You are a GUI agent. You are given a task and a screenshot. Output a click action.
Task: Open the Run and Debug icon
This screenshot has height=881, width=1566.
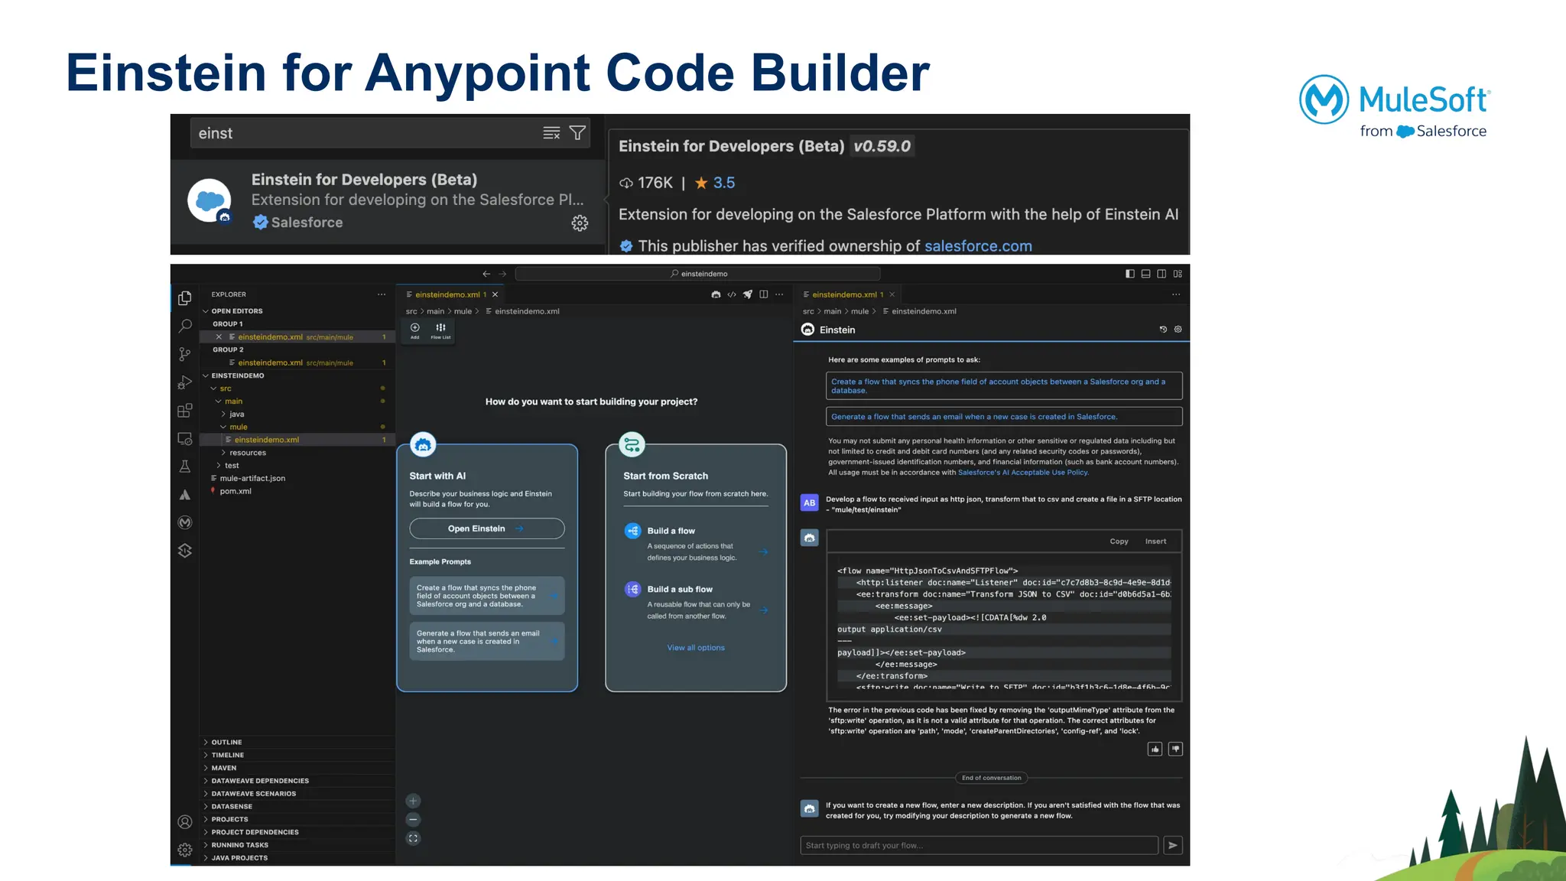tap(184, 382)
